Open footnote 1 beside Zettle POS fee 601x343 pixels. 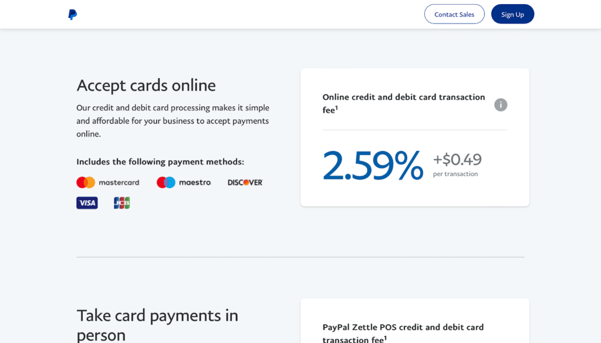(386, 338)
